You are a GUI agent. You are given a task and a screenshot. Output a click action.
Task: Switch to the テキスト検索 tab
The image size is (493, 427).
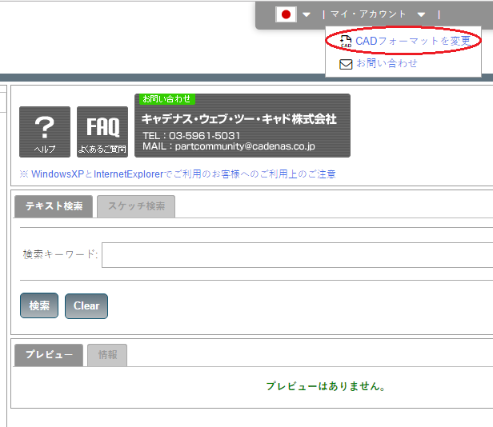click(x=54, y=206)
